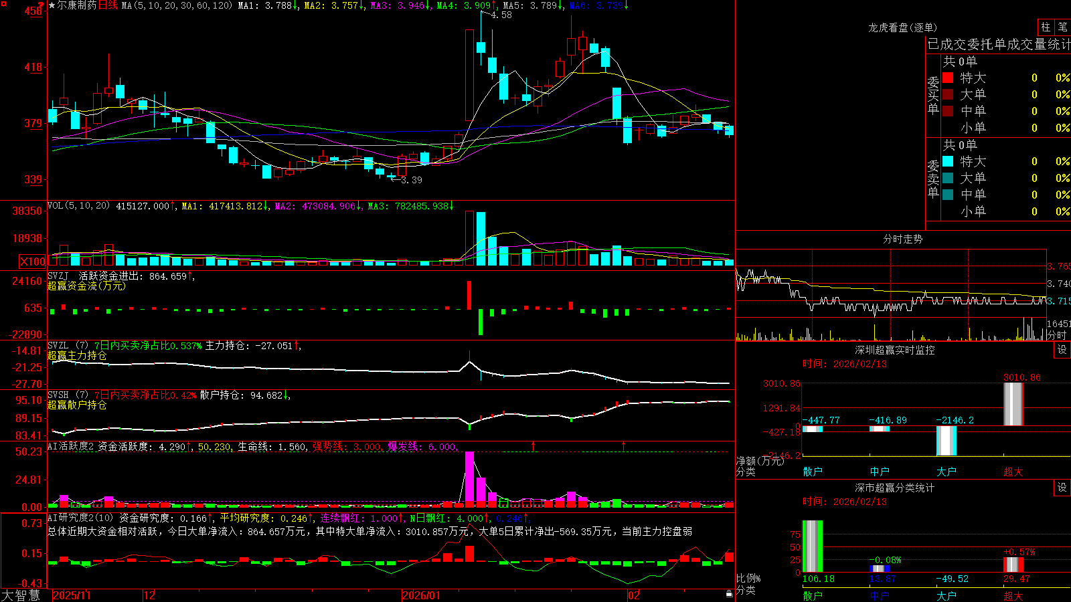Click the 分时走势 panel title
This screenshot has height=602, width=1071.
click(902, 239)
